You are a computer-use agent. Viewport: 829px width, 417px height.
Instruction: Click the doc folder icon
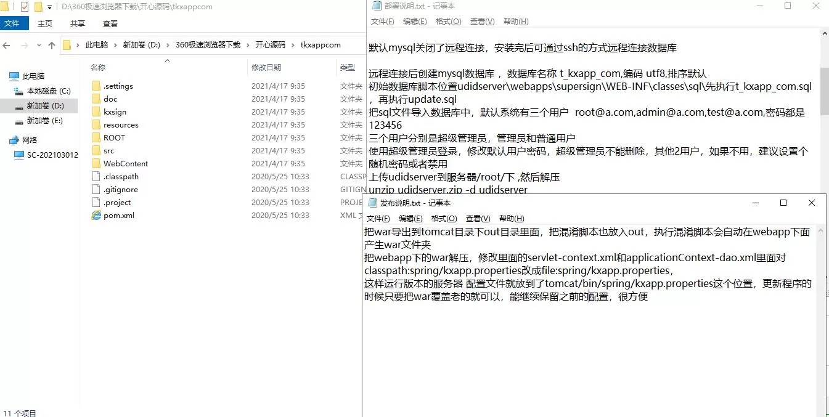pos(96,99)
